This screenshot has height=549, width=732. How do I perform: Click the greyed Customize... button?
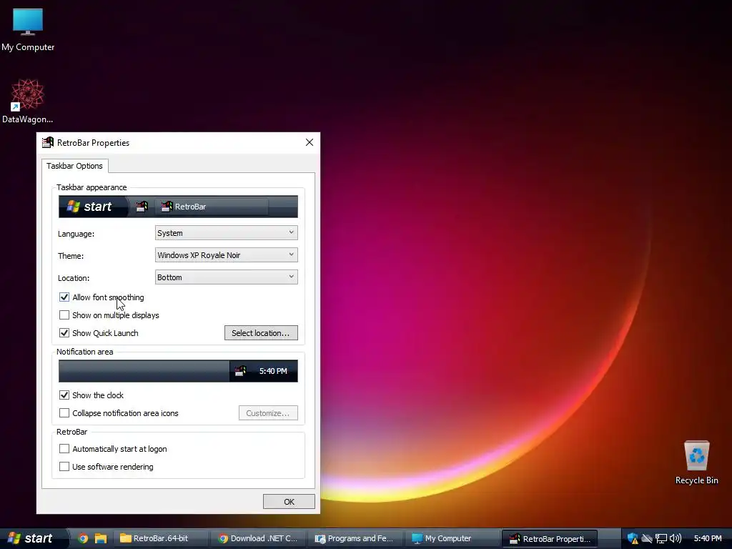(x=269, y=413)
